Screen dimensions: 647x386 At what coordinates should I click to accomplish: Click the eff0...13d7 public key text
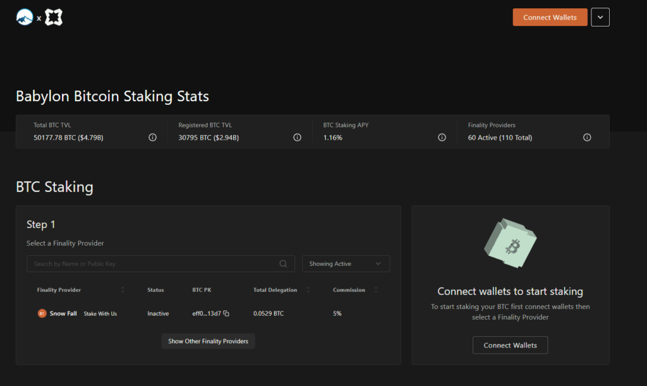tap(207, 313)
